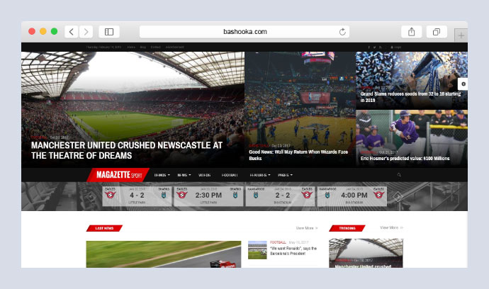Click the Football category tag above Ronaldo article
The height and width of the screenshot is (289, 489).
point(278,242)
